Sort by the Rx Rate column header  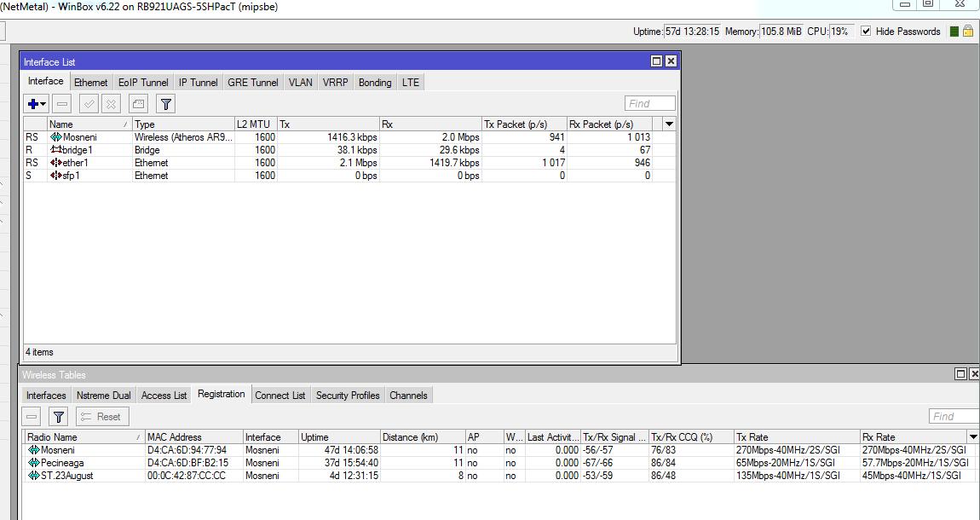click(x=914, y=436)
